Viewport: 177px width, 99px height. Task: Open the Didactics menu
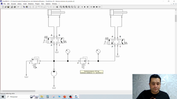pos(31,4)
